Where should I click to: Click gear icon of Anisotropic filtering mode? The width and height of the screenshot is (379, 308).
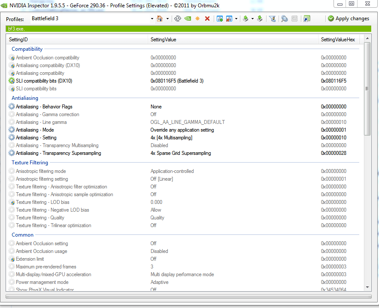[x=12, y=171]
